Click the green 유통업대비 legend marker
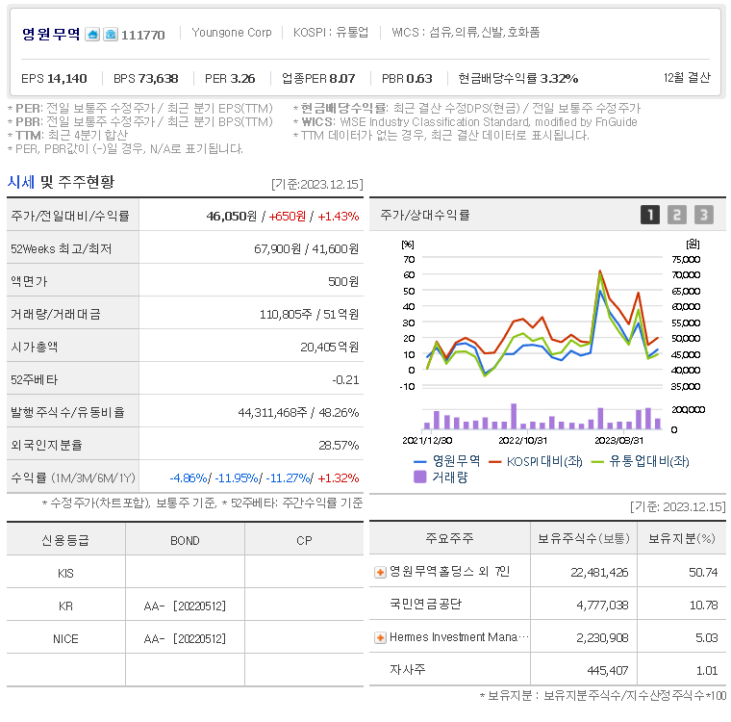Viewport: 731px width, 722px height. pos(597,461)
